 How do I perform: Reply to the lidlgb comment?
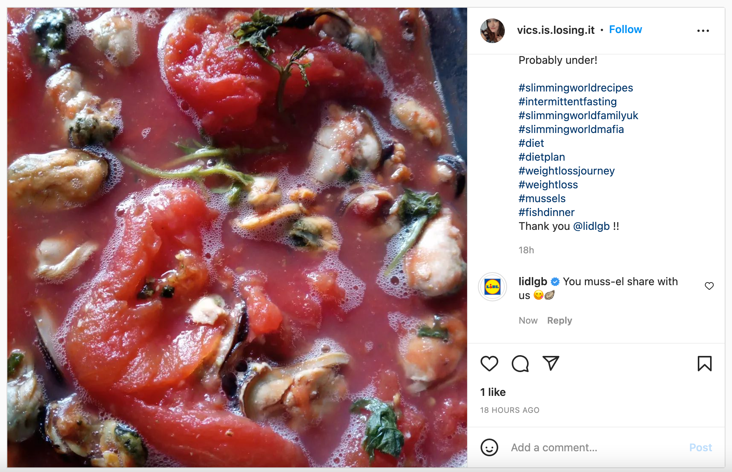click(559, 321)
